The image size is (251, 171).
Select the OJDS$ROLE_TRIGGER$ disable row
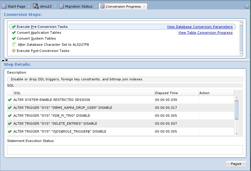tap(120, 131)
